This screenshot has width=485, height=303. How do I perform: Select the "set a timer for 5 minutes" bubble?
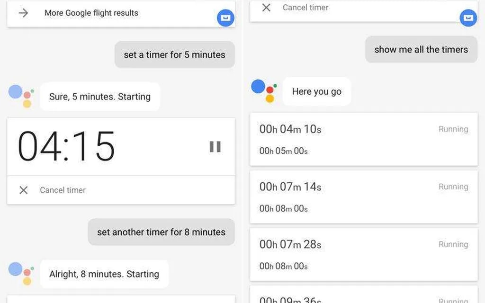(x=174, y=54)
